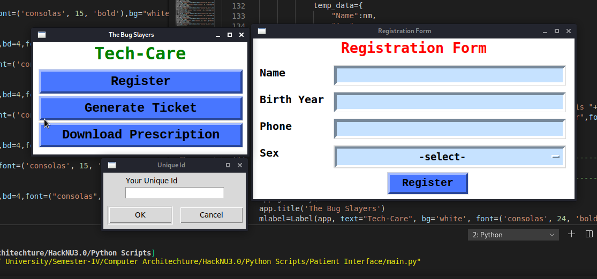
Task: Click the Phone input field
Action: tap(450, 129)
